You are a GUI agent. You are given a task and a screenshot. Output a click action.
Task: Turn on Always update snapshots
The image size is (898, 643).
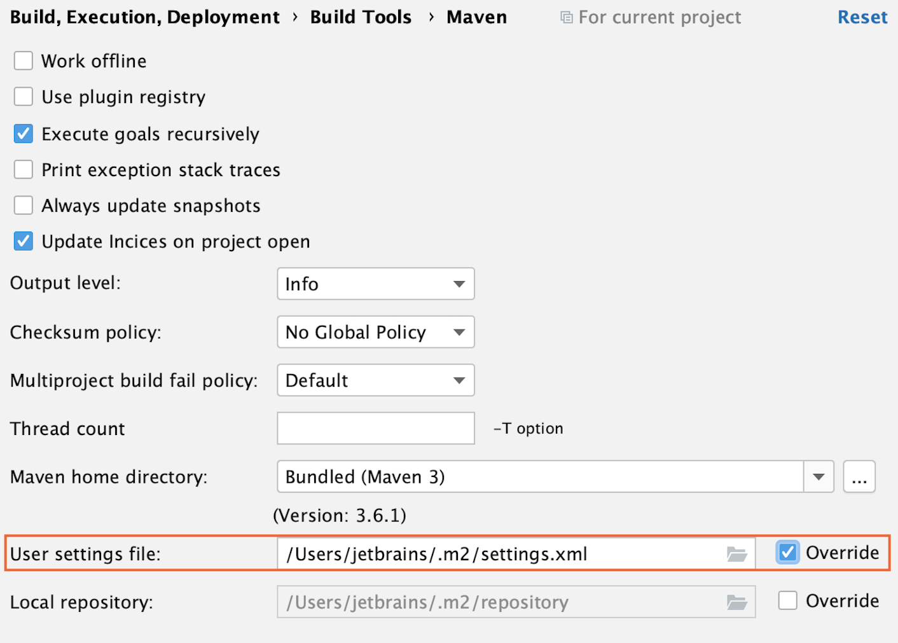(23, 205)
